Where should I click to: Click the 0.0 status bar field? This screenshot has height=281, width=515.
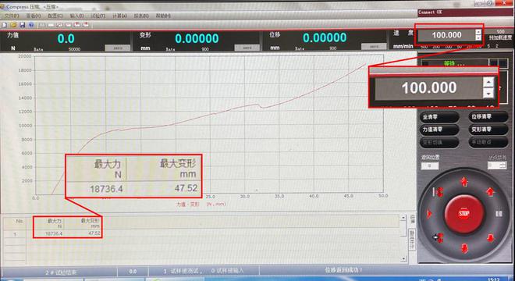coord(133,272)
